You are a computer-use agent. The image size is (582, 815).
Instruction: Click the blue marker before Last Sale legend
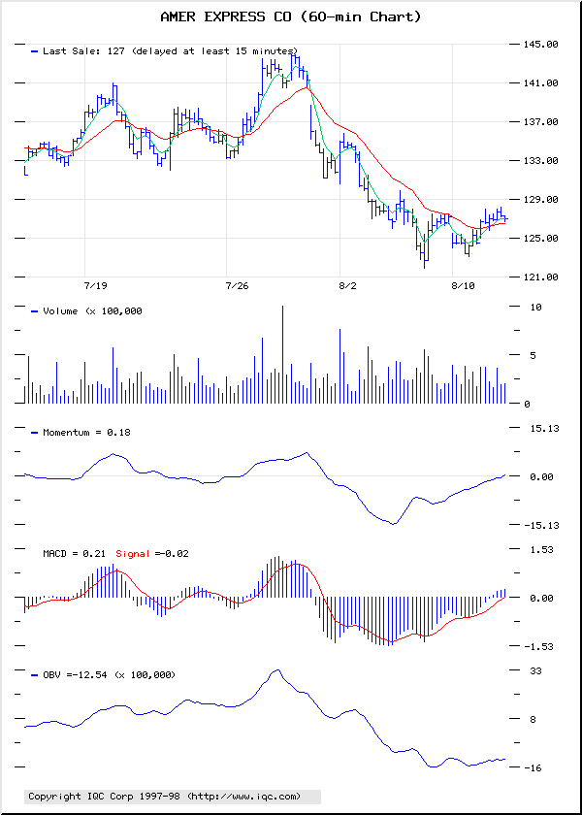(34, 51)
